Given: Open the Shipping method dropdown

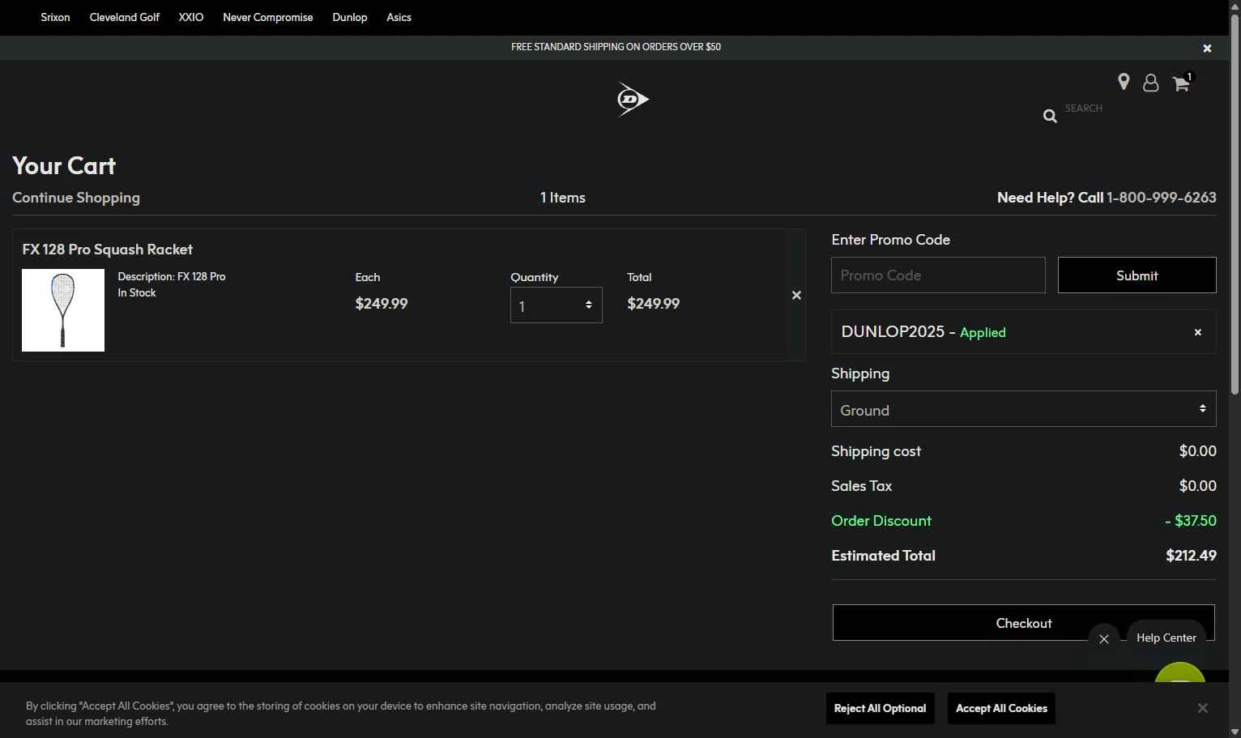Looking at the screenshot, I should click(1023, 409).
